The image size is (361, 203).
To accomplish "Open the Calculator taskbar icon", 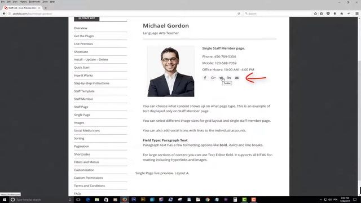I will click(235, 200).
